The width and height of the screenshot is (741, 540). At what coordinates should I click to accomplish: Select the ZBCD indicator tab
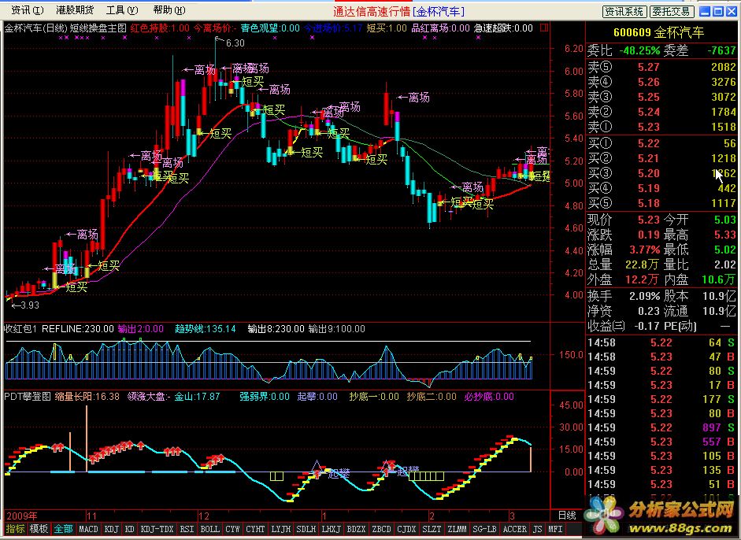point(381,529)
